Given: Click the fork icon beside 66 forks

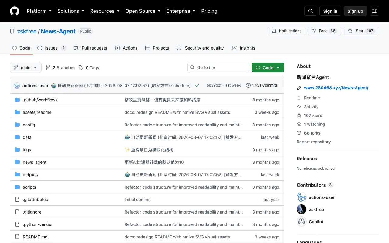Looking at the screenshot, I should coord(299,133).
